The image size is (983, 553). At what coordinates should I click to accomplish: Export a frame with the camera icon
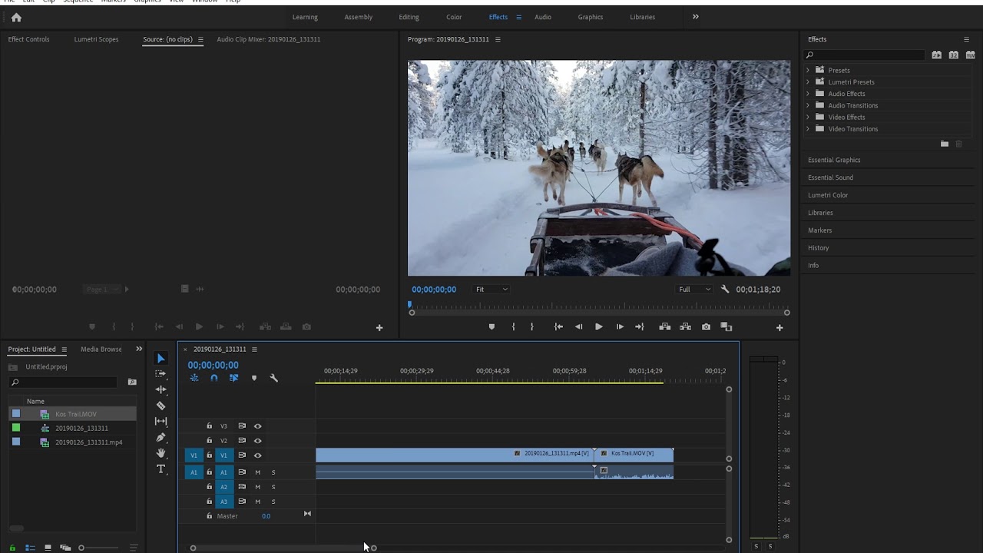pyautogui.click(x=706, y=326)
